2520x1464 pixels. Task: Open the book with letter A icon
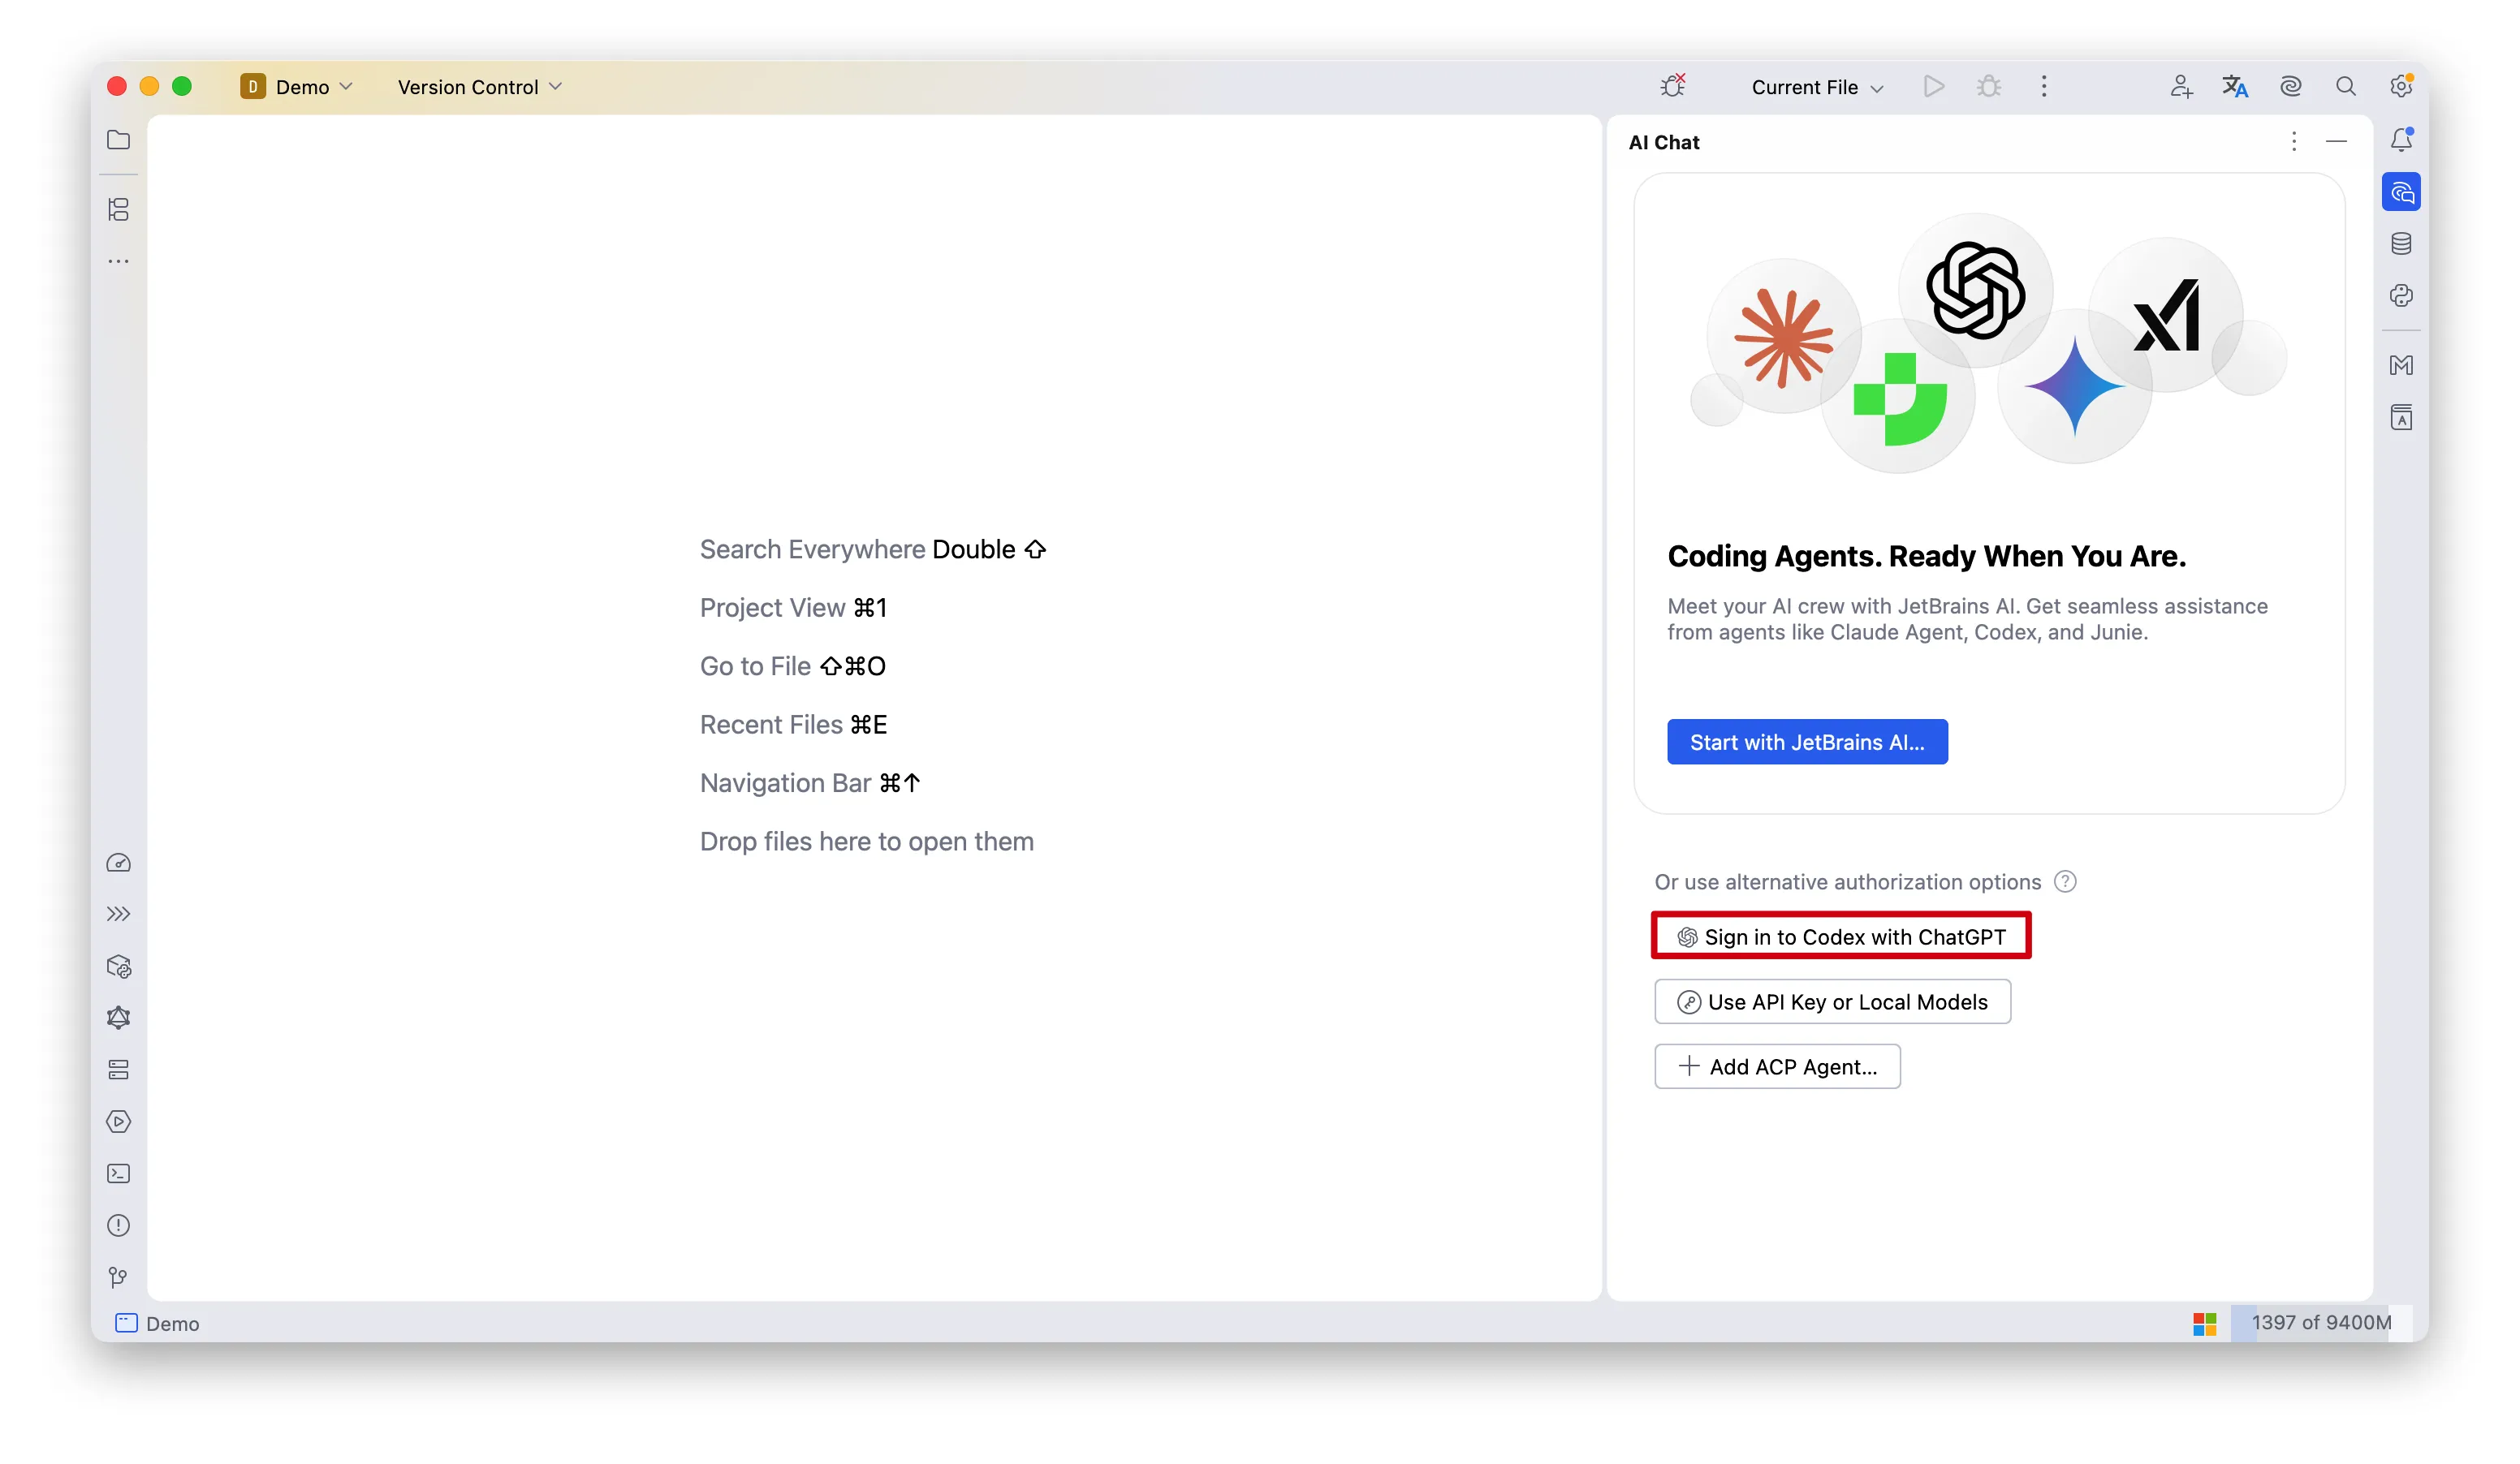[2401, 418]
